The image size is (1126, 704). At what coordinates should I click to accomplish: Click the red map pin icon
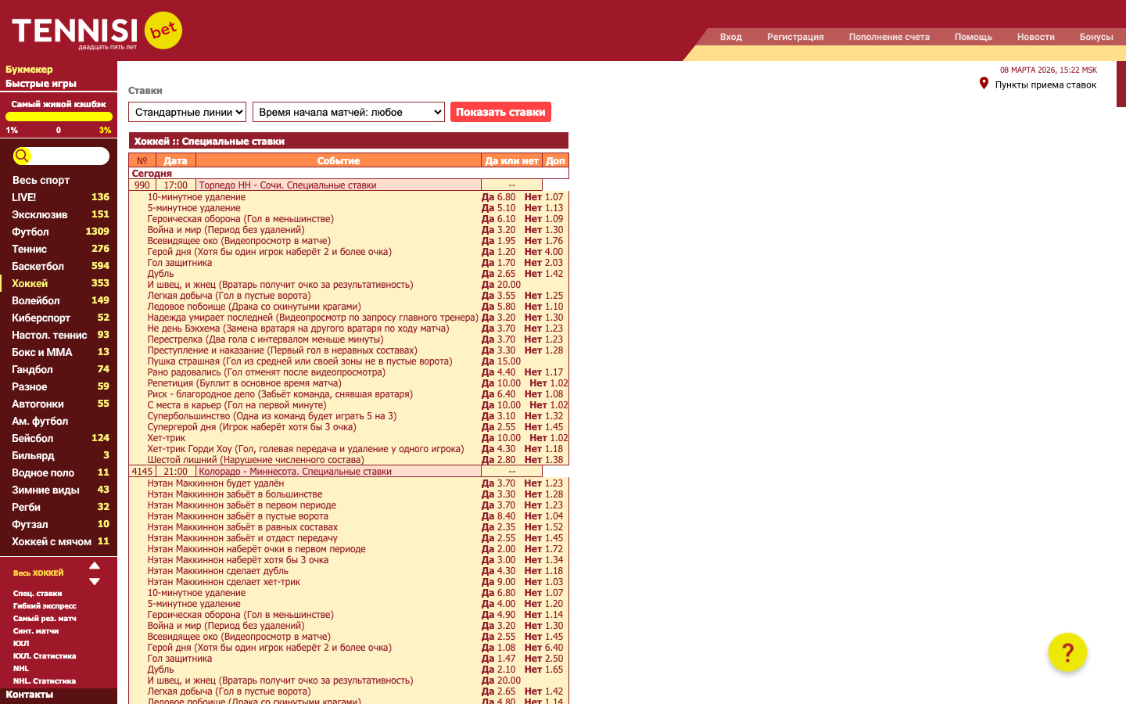984,84
